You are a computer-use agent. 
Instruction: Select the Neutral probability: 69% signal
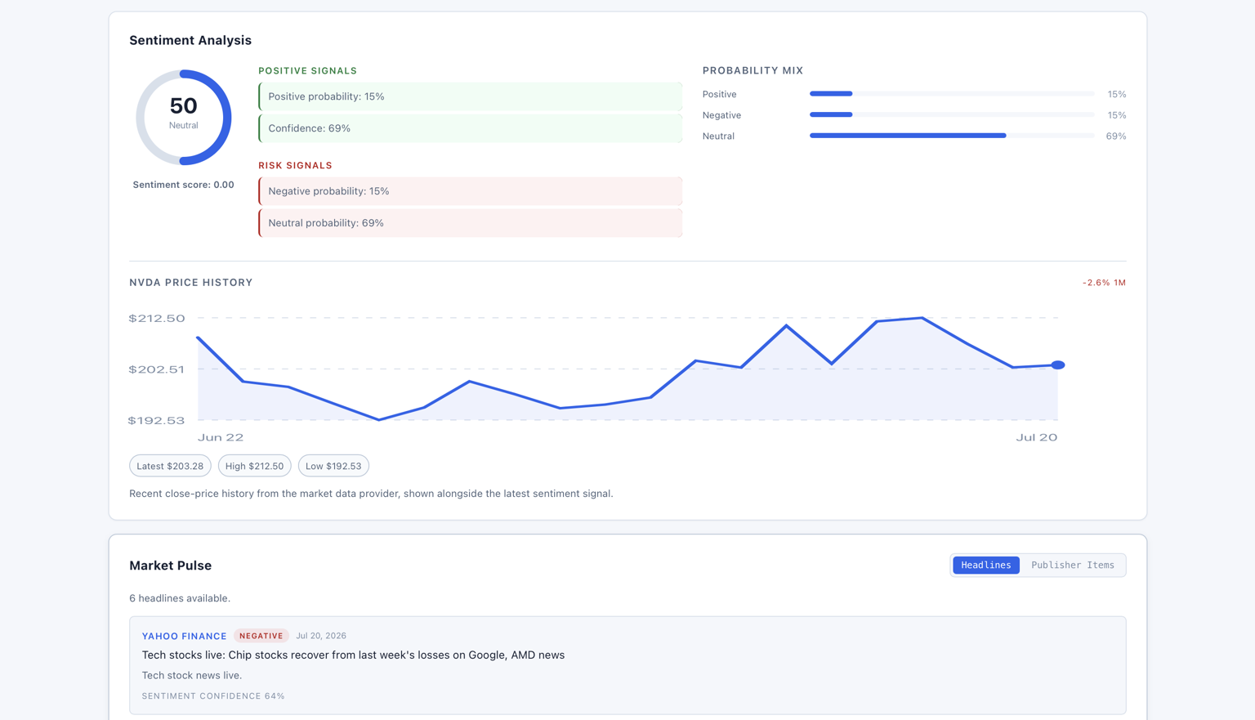(x=470, y=223)
